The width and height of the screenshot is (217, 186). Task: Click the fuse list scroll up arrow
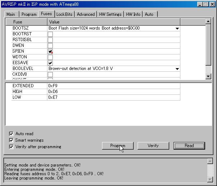[208, 21]
